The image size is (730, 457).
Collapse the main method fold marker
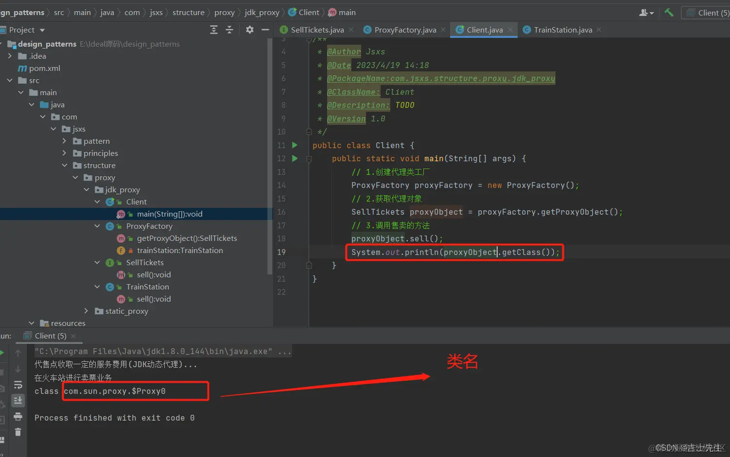pos(309,159)
